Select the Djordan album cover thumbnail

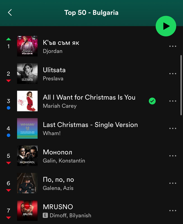pyautogui.click(x=27, y=46)
